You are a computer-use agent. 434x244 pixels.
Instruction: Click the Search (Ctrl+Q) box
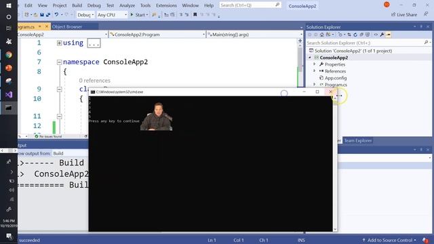tap(250, 5)
